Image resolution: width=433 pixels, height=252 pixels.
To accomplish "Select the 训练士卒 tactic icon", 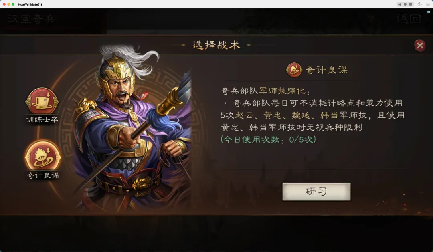I will (x=42, y=101).
